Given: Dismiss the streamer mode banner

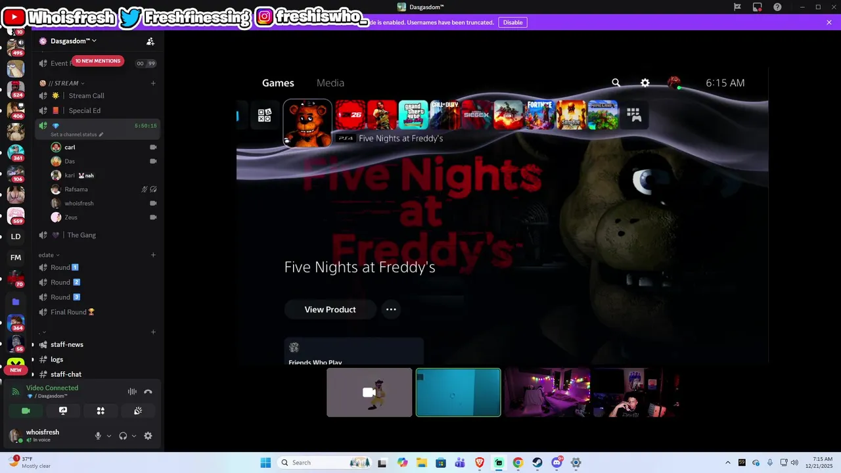Looking at the screenshot, I should point(829,22).
